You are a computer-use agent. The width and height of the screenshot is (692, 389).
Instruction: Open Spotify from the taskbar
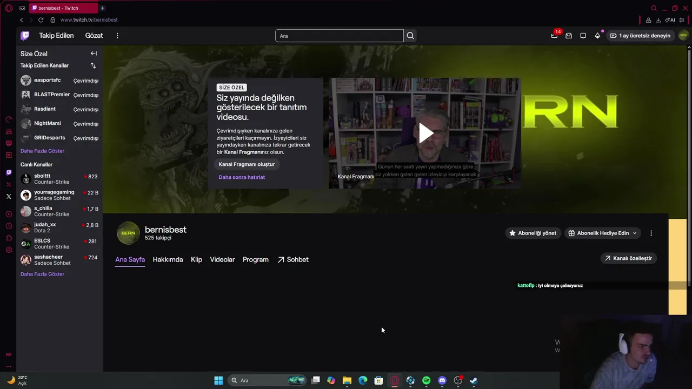click(x=426, y=380)
